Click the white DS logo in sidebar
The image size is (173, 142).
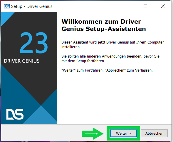(15, 114)
